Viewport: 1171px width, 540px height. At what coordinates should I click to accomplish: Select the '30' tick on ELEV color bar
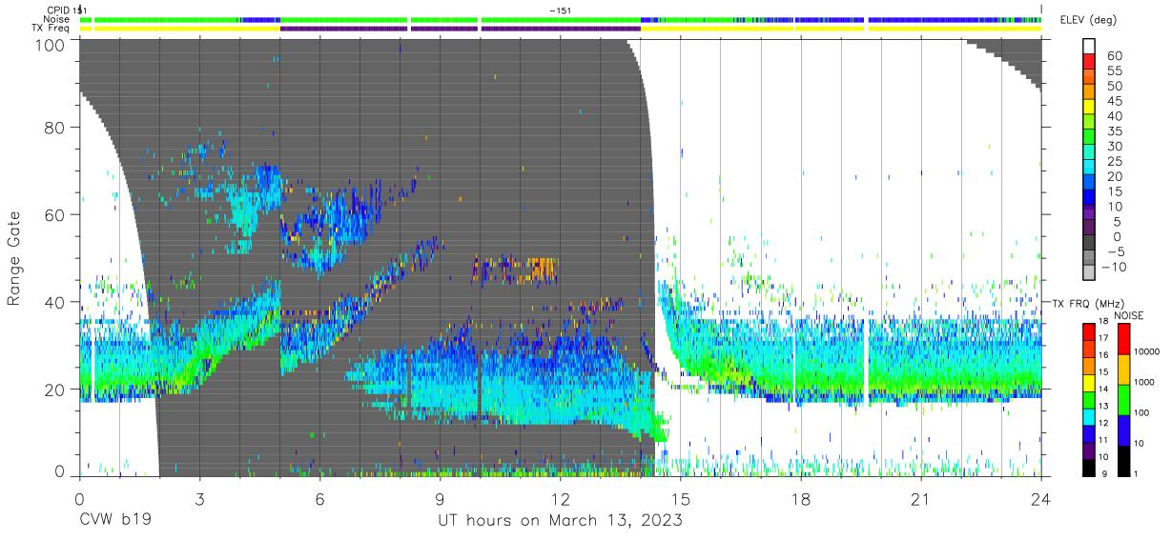pos(1114,147)
